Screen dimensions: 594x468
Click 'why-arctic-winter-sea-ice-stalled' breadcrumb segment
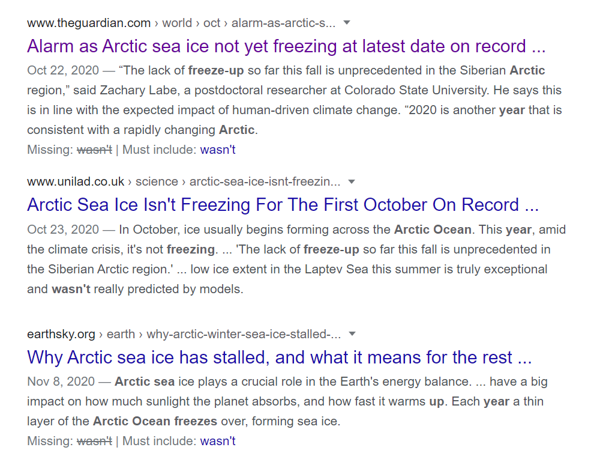244,334
